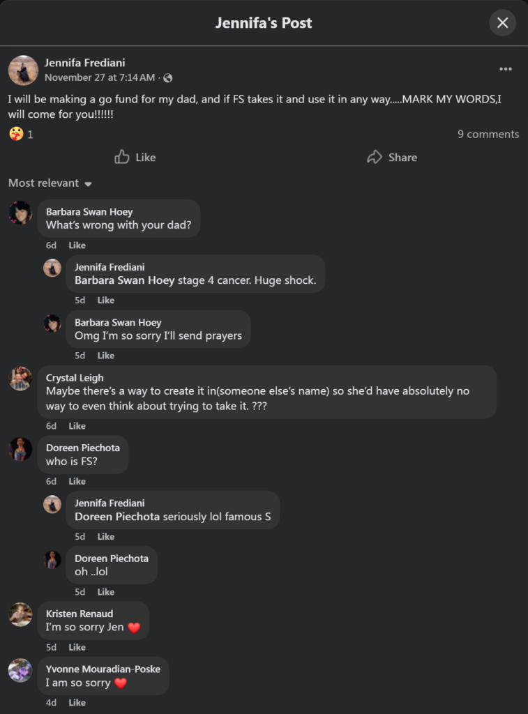The width and height of the screenshot is (528, 714).
Task: Like Crystal Leigh's comment
Action: tap(77, 426)
